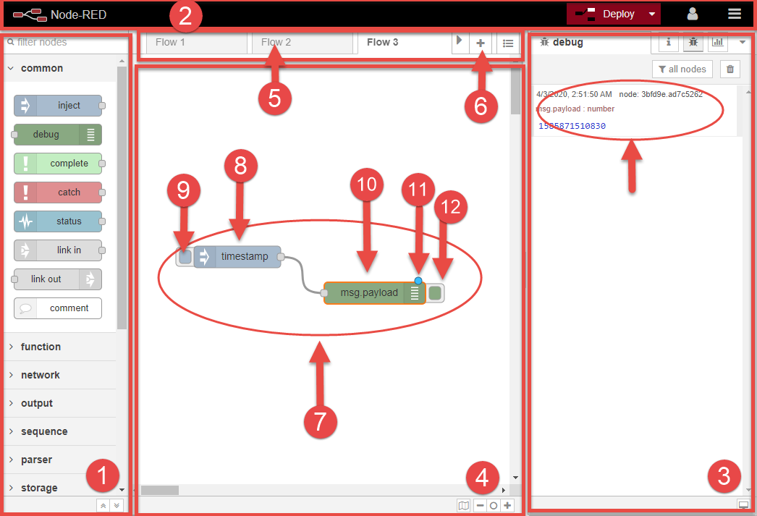The image size is (757, 516).
Task: Open the info sidebar tab icon
Action: pyautogui.click(x=669, y=43)
